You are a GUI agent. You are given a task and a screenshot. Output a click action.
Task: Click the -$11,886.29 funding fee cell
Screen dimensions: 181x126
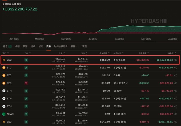142,60
